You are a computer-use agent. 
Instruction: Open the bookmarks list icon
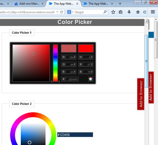121,12
